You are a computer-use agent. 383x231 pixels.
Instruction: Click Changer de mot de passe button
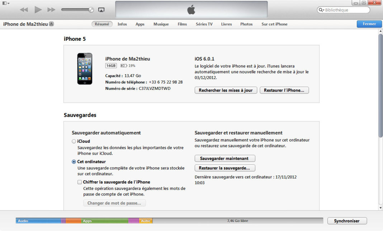(x=114, y=203)
